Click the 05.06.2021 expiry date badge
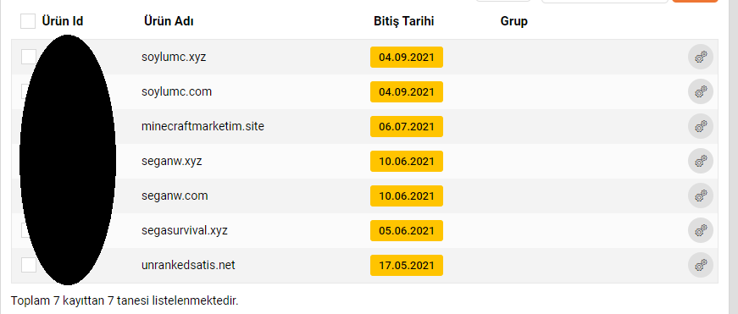The height and width of the screenshot is (314, 738). tap(407, 231)
